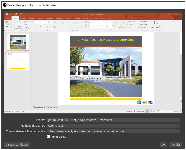
Task: Click the start-slideshow icon in quick access toolbar
Action: [21, 14]
